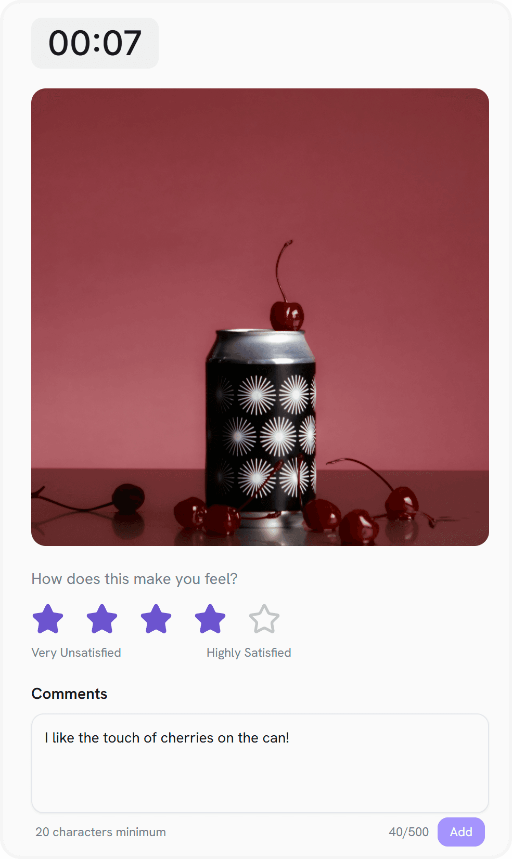Focus the Comments text area
This screenshot has width=512, height=859.
pyautogui.click(x=260, y=763)
